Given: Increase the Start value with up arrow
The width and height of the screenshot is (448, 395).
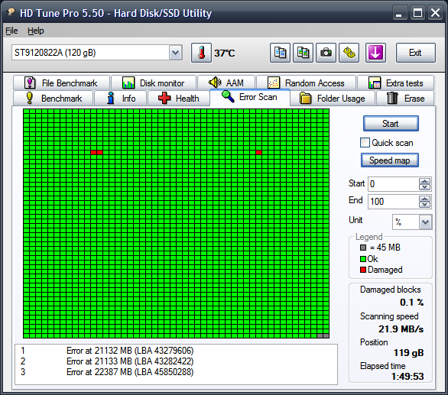Looking at the screenshot, I should pyautogui.click(x=424, y=181).
